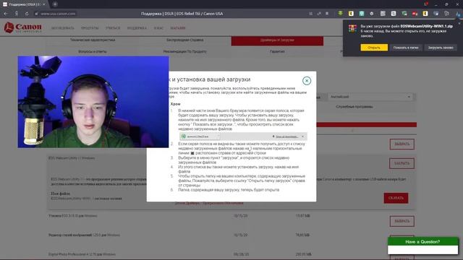Click the ЗАКРЫТЬ button for EOS Webcam Utility
463x260 pixels.
[402, 163]
